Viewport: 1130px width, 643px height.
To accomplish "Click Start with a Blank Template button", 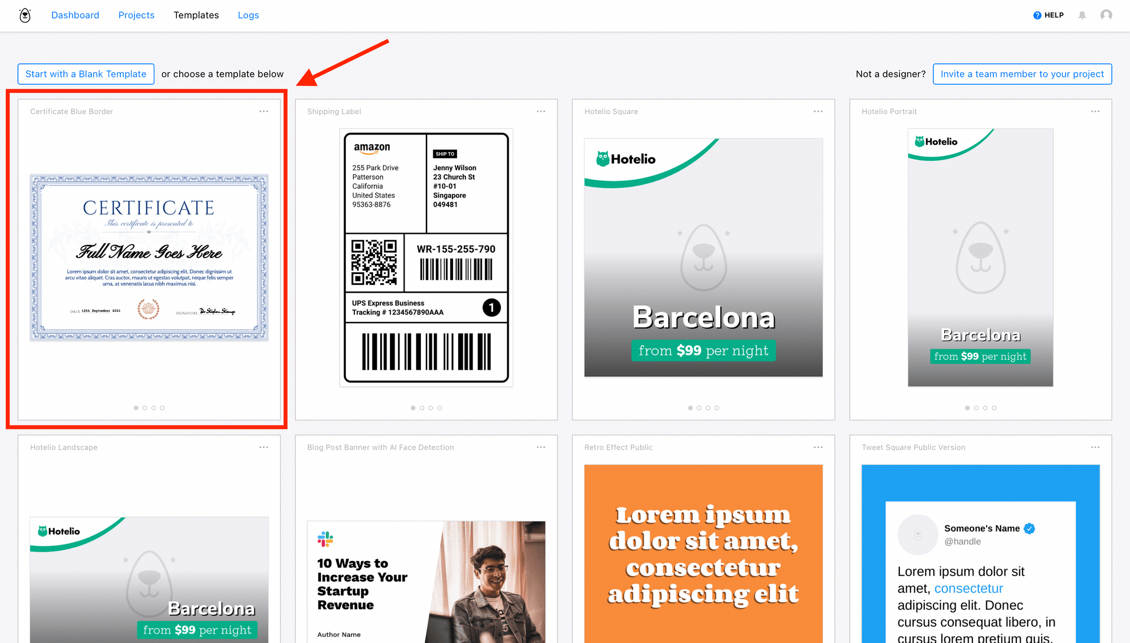I will (x=85, y=73).
